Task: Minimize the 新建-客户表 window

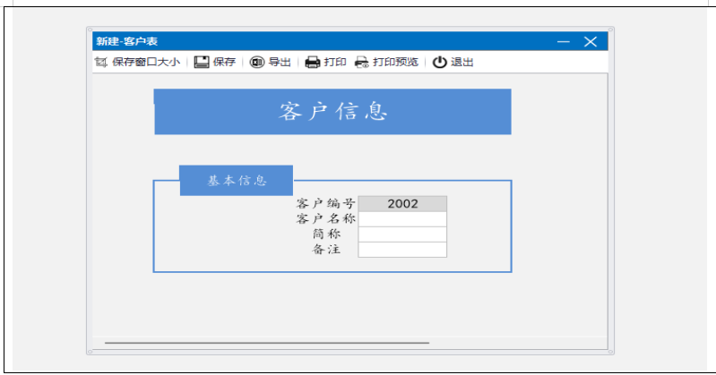Action: (563, 41)
